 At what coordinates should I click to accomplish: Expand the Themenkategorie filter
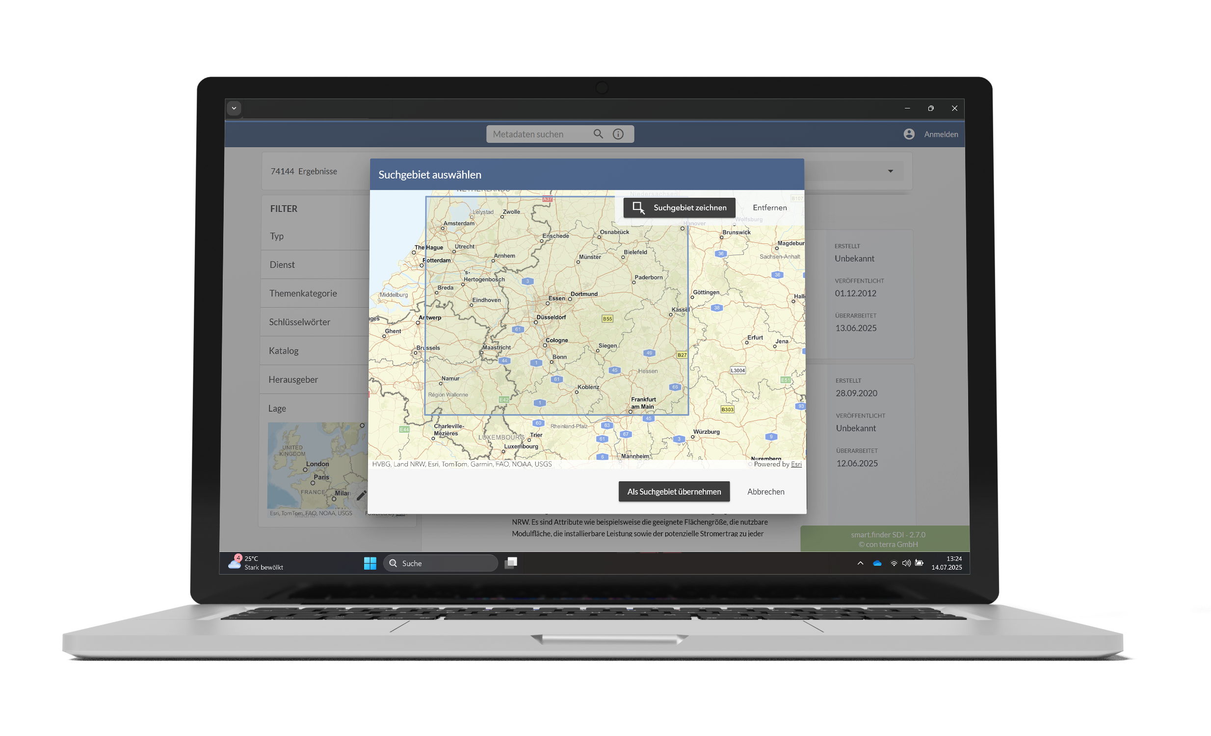tap(303, 293)
